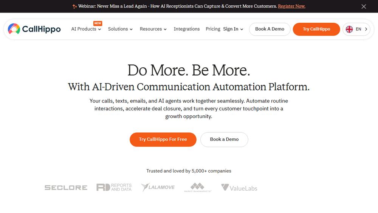Click the Reports and Data logo
The height and width of the screenshot is (213, 378).
click(x=114, y=187)
